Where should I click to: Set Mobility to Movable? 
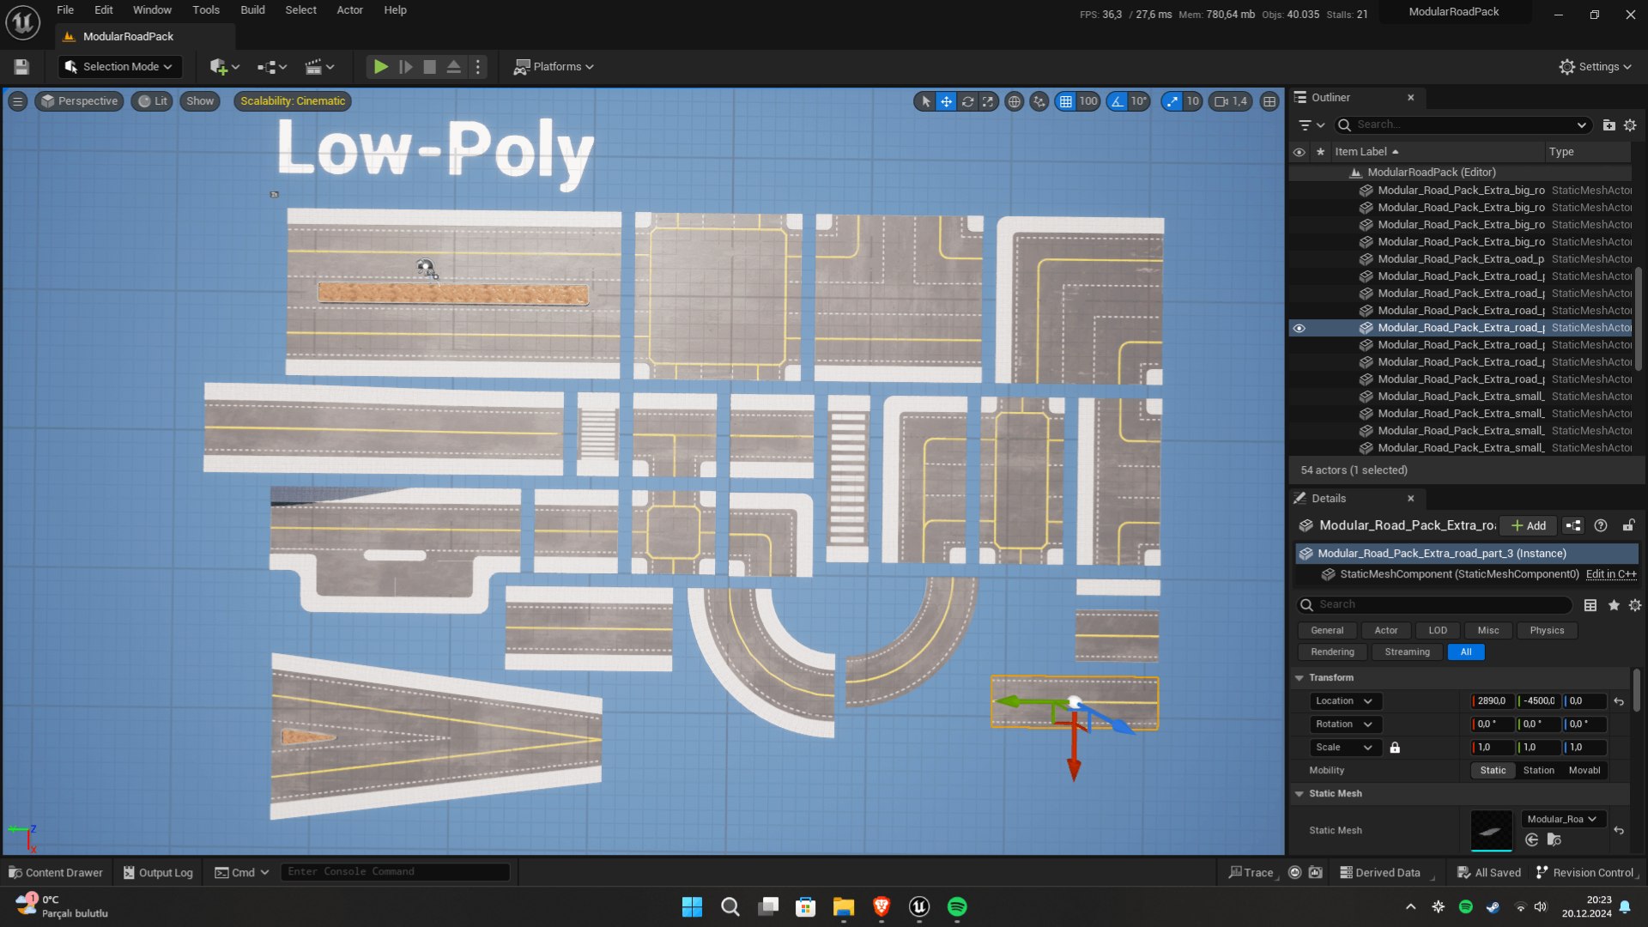[1584, 771]
